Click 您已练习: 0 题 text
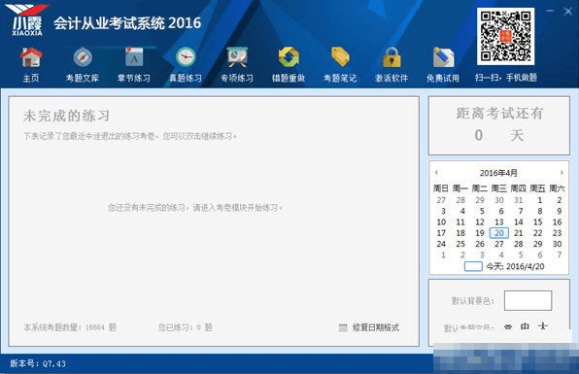The height and width of the screenshot is (374, 579). pos(186,327)
